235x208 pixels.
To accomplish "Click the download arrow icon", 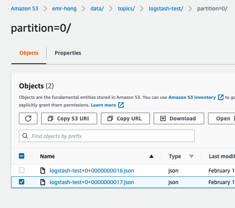I will 163,118.
